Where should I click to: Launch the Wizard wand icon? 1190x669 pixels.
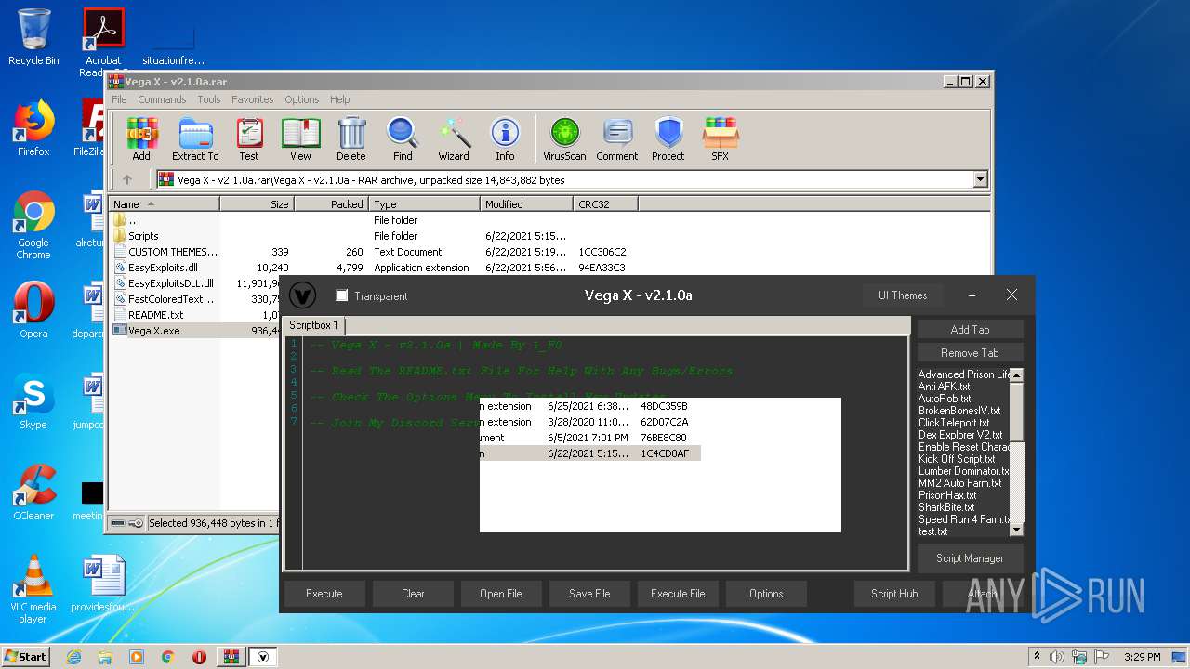[454, 138]
